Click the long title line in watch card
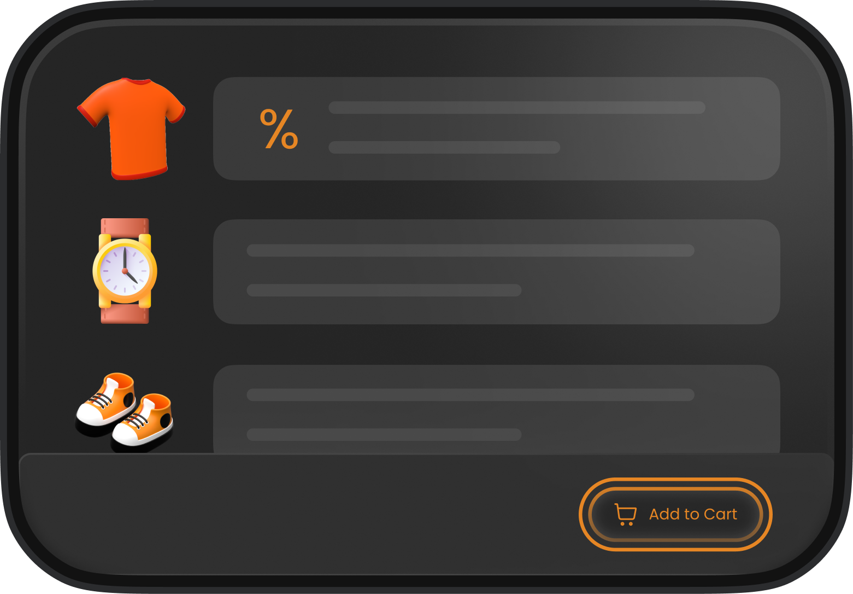This screenshot has height=594, width=853. click(x=470, y=251)
